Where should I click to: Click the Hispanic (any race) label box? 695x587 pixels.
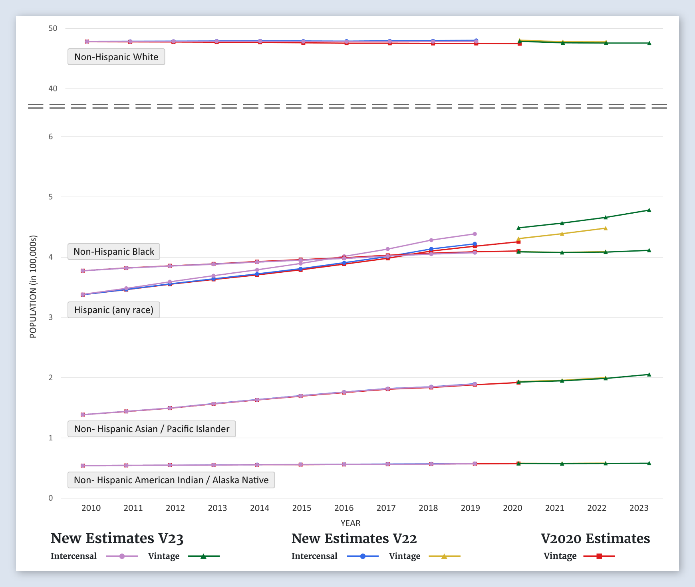(114, 310)
